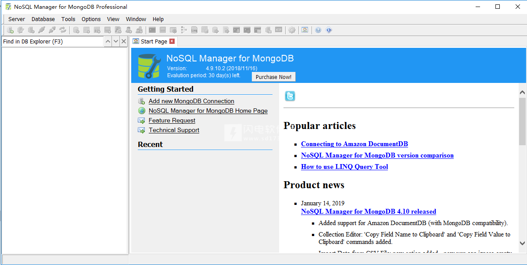Click the LINQ Query tool icon
Viewport: 527px width, 265px height.
click(x=194, y=30)
